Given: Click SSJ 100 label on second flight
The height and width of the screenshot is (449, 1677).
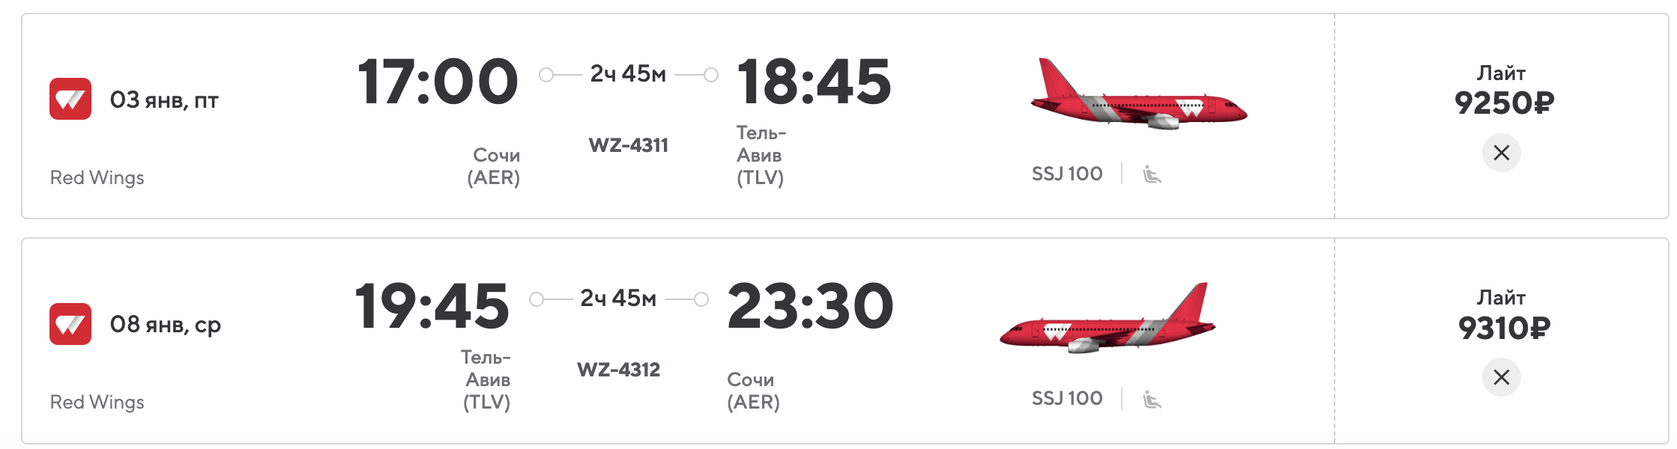Looking at the screenshot, I should 1067,398.
